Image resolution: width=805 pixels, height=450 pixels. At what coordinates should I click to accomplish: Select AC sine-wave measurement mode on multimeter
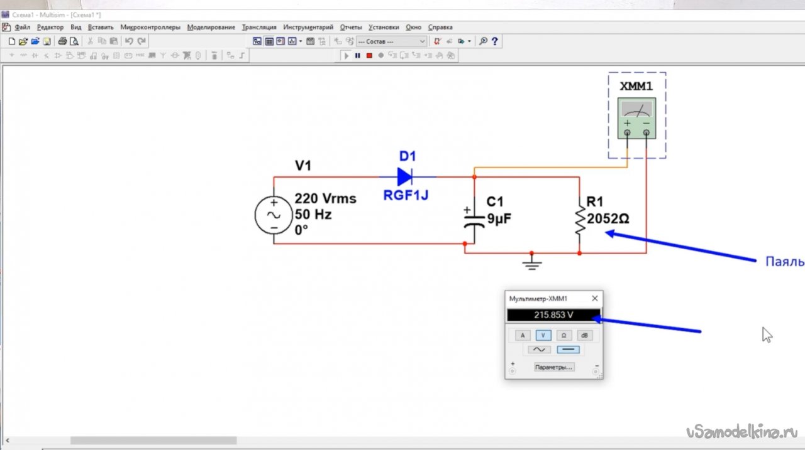[x=539, y=350]
